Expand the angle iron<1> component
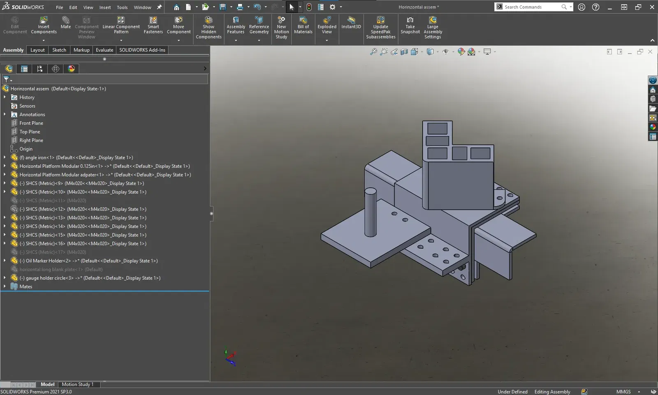Screen dimensions: 658x395 5,157
